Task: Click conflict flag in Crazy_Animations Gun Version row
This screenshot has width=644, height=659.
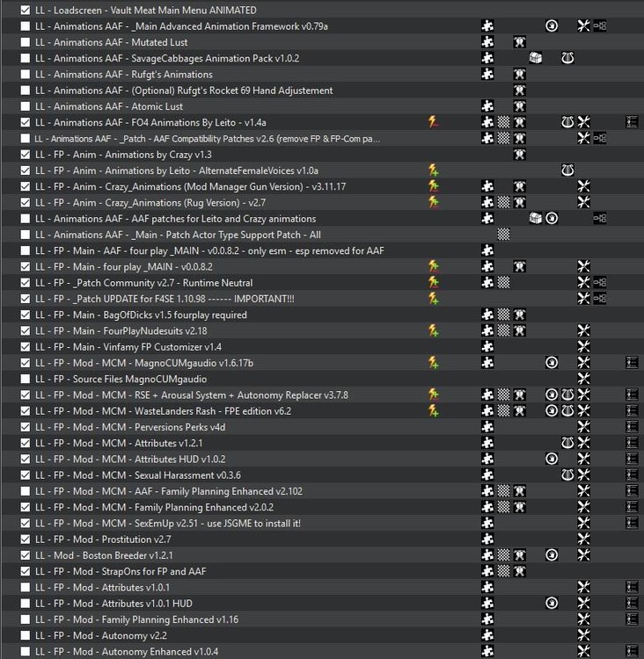Action: coord(433,186)
